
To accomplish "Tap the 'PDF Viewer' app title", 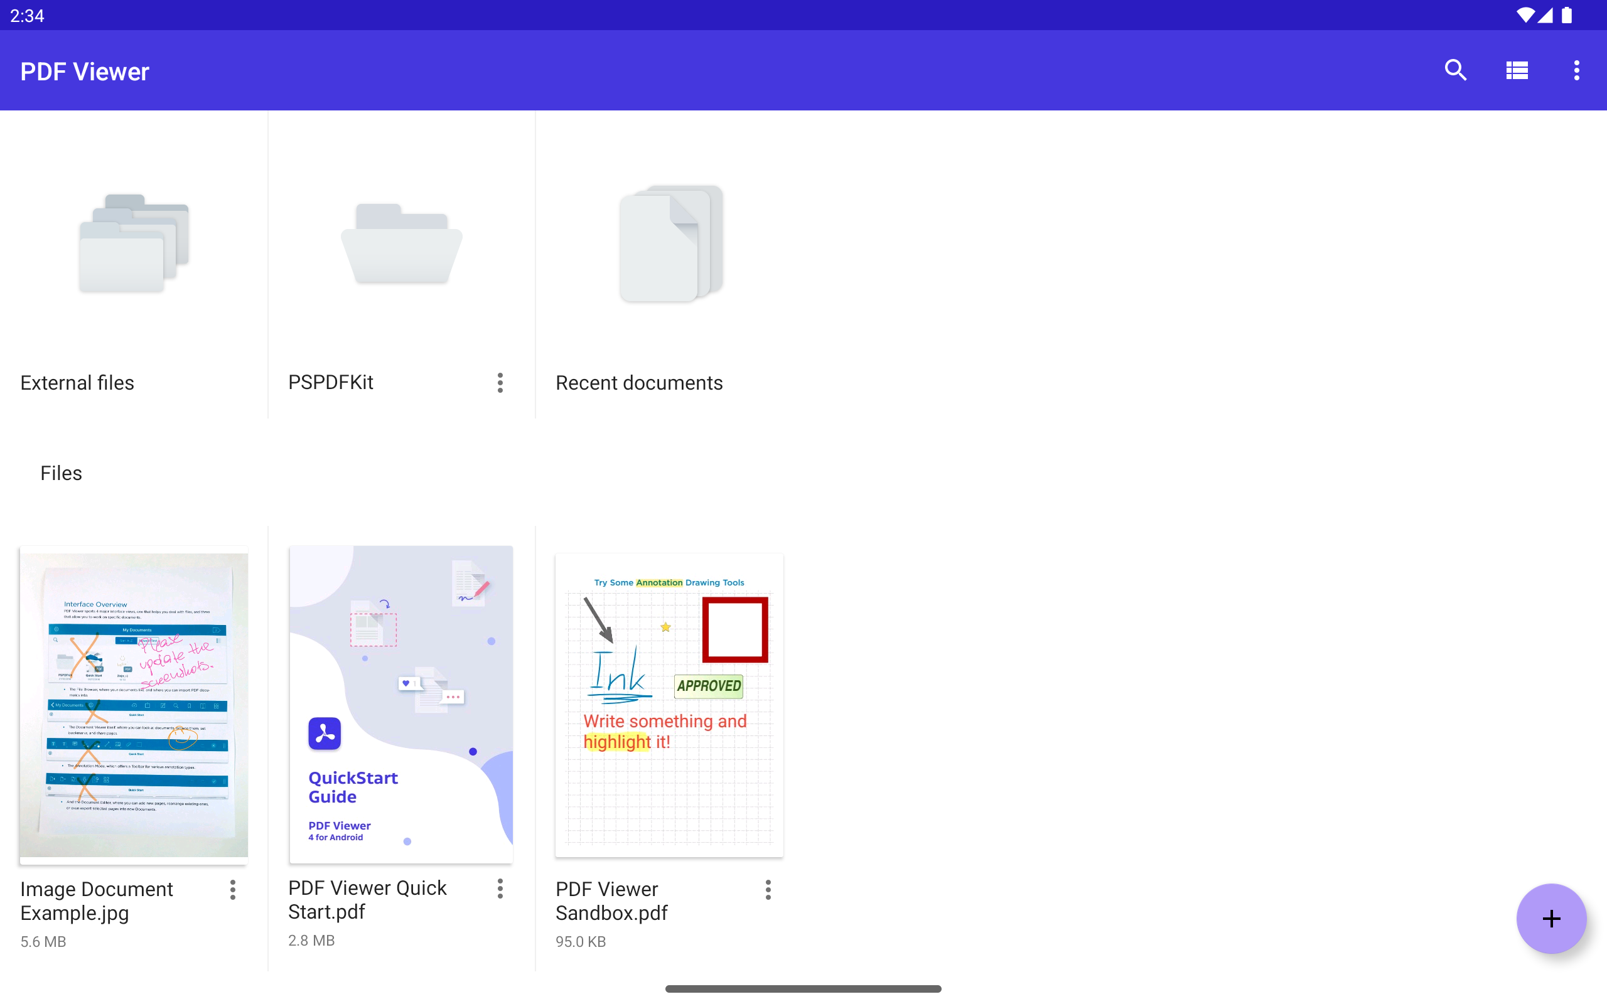I will coord(84,72).
